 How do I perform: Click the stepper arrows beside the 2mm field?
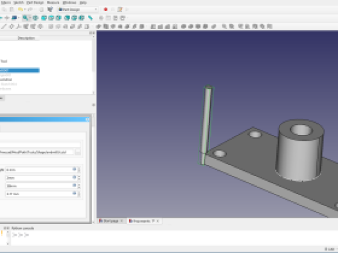(x=79, y=178)
